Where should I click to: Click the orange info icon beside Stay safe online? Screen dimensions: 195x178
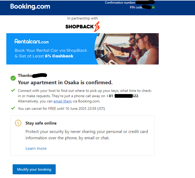18,123
